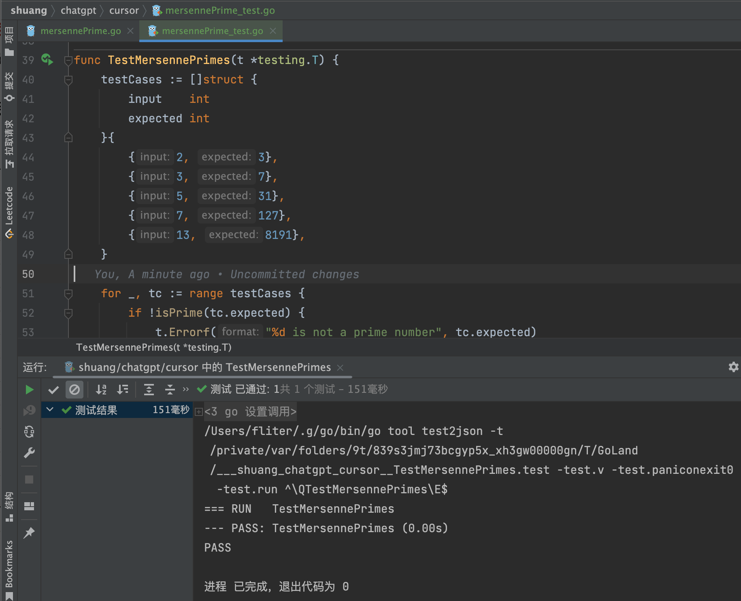Screen dimensions: 741x601
Task: Expand the folded go 设置调用 lines
Action: (x=199, y=412)
